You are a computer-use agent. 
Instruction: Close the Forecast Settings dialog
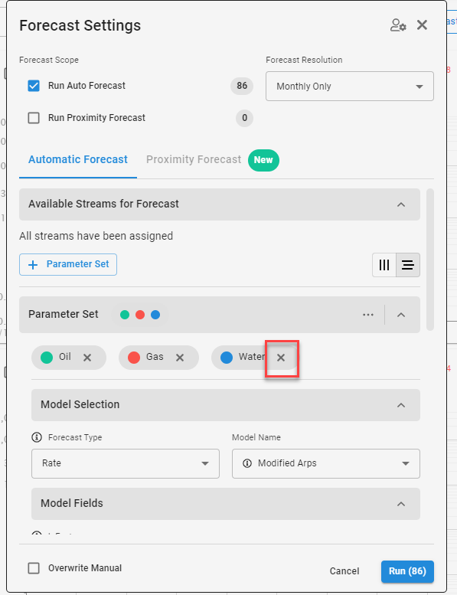(422, 25)
